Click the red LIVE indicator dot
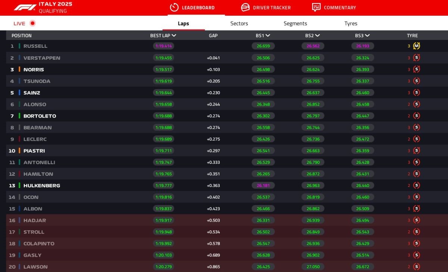The height and width of the screenshot is (272, 448). (32, 24)
